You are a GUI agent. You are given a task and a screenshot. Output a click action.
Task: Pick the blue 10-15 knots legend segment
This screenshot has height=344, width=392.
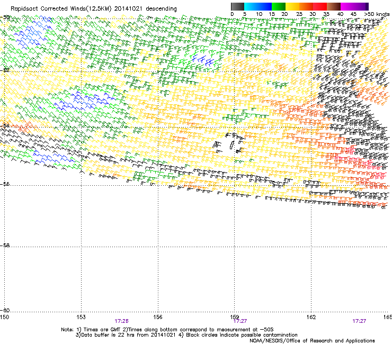point(265,6)
